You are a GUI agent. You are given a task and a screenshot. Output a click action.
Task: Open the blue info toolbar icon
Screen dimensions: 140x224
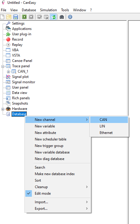point(70,17)
